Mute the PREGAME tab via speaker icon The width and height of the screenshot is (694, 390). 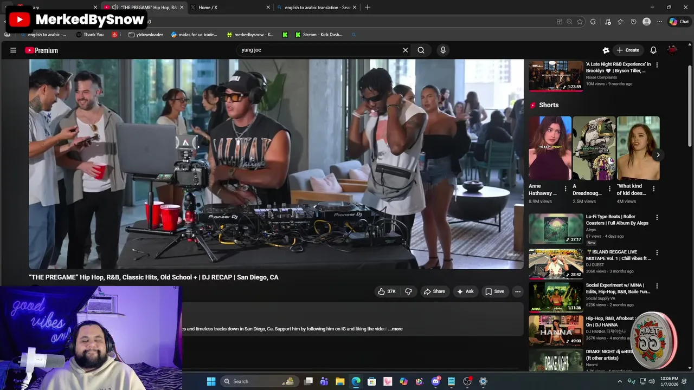115,8
